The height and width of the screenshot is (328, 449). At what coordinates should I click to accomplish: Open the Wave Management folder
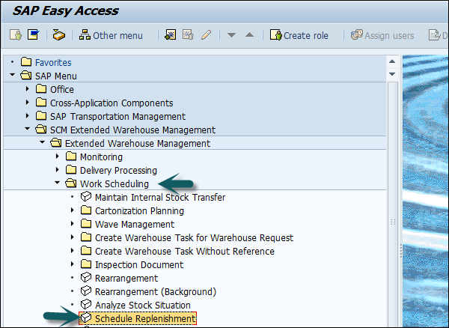(134, 224)
